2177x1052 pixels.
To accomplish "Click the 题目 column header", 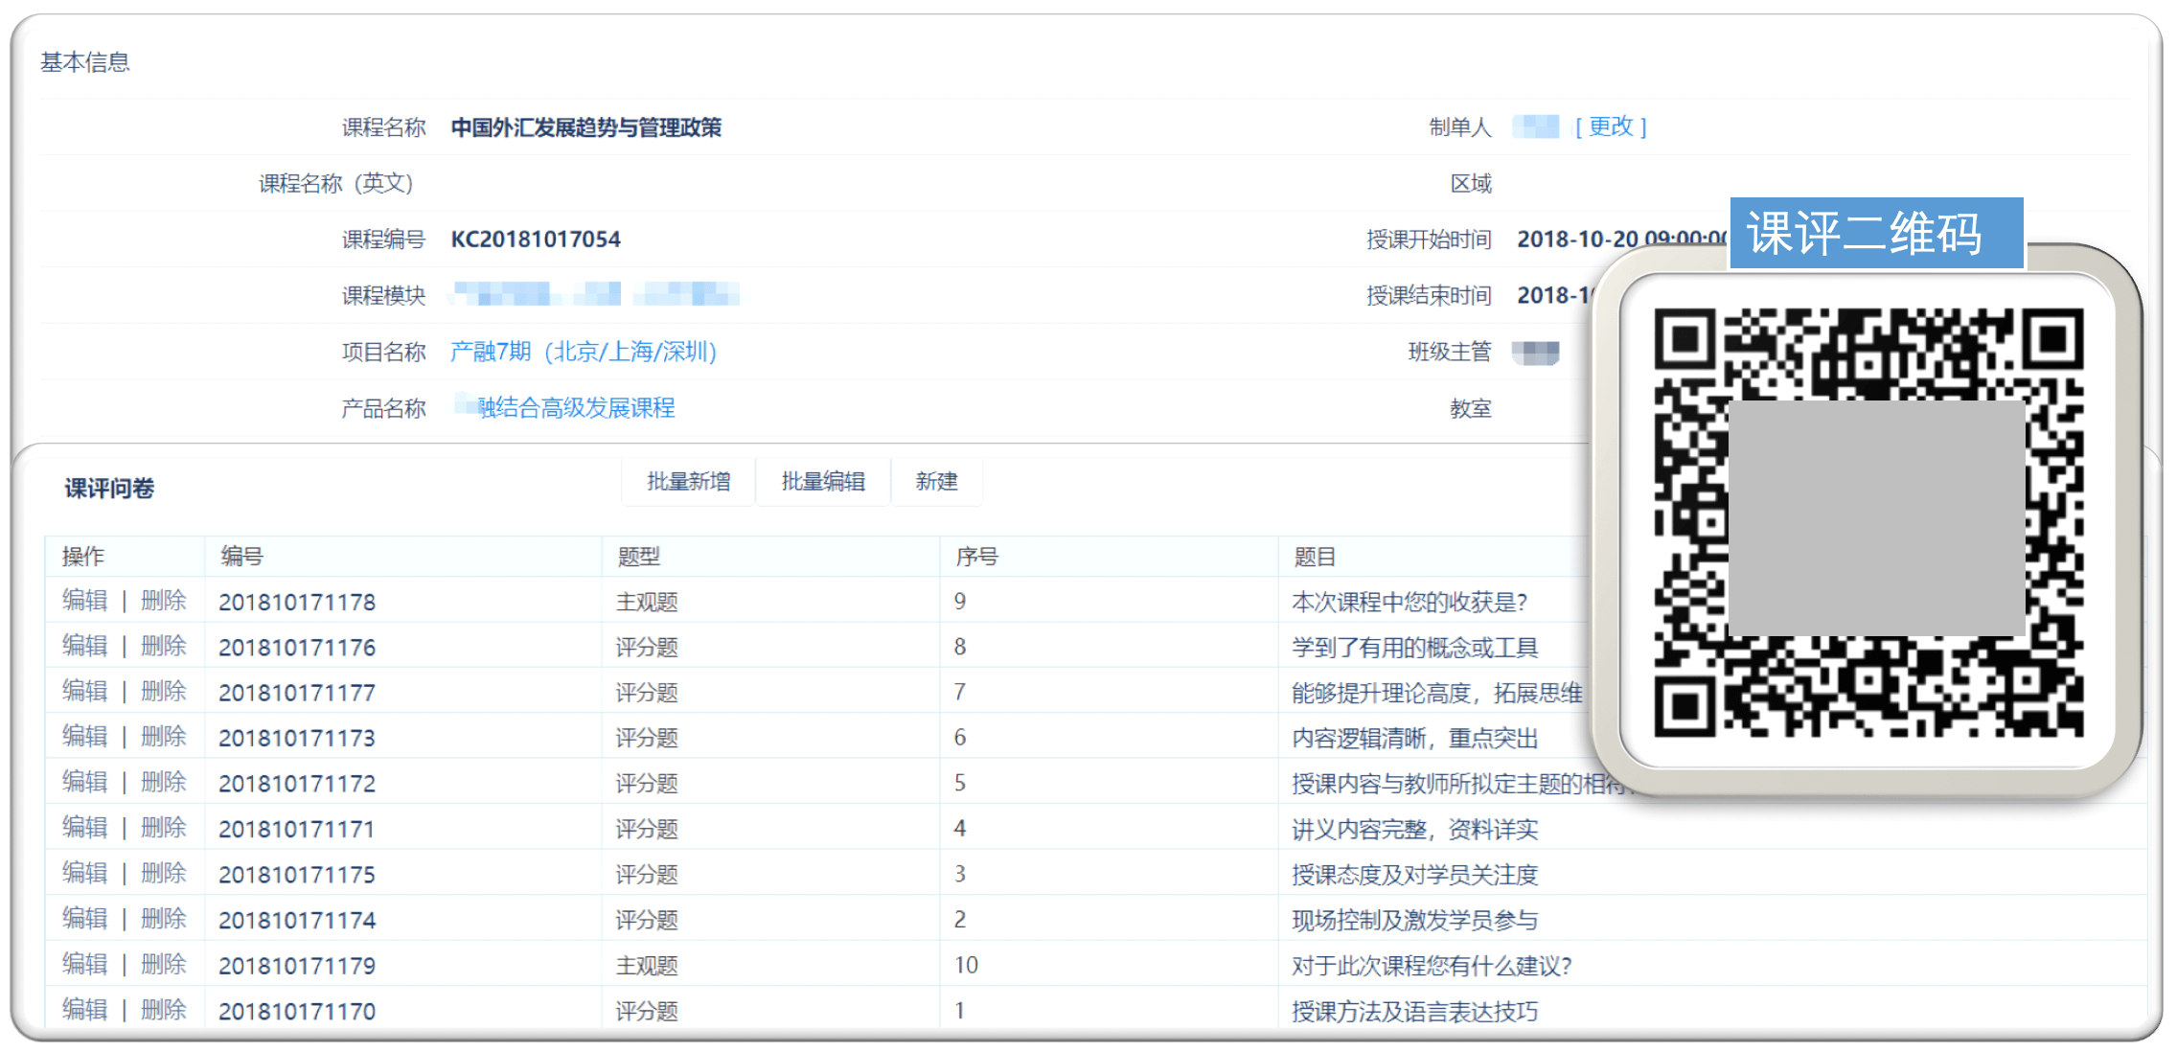I will pyautogui.click(x=1315, y=557).
